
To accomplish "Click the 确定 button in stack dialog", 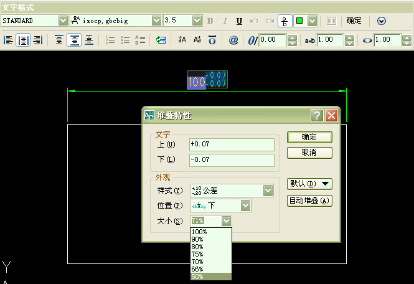I will [x=309, y=137].
